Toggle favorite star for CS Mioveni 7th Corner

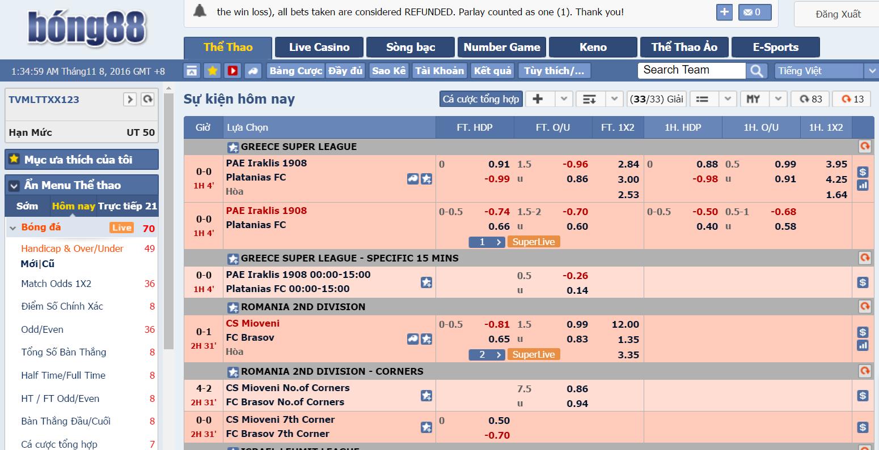coord(426,427)
